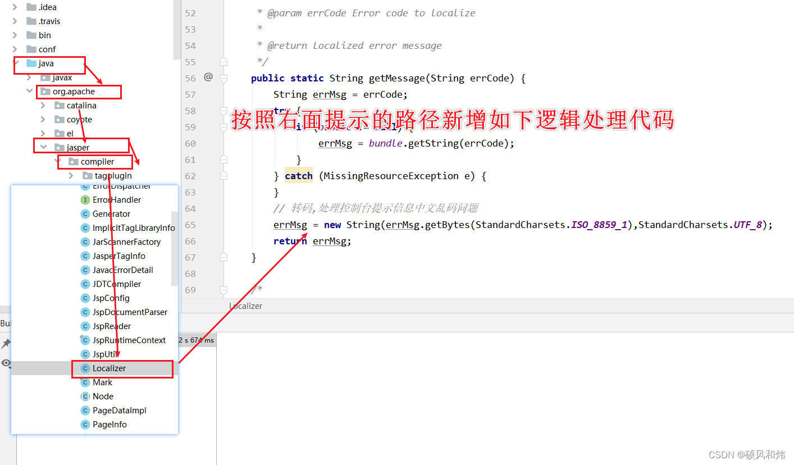Click the JspDocumentParser class icon
The image size is (794, 465).
[x=85, y=312]
